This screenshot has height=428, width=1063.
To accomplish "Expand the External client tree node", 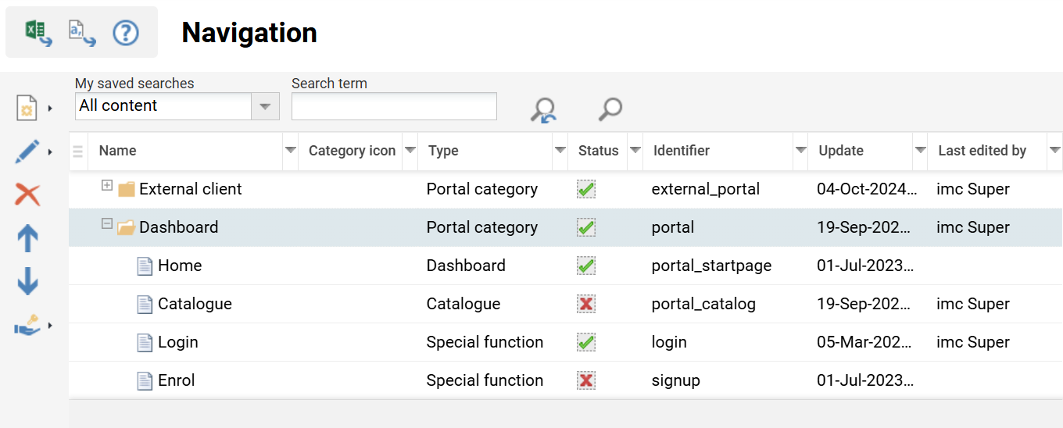I will pyautogui.click(x=107, y=185).
